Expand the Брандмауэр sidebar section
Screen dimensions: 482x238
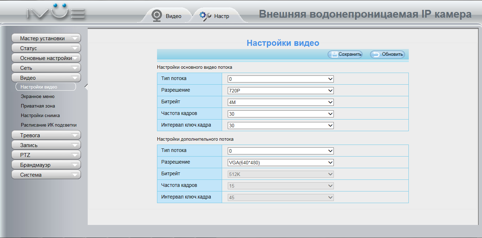point(46,165)
